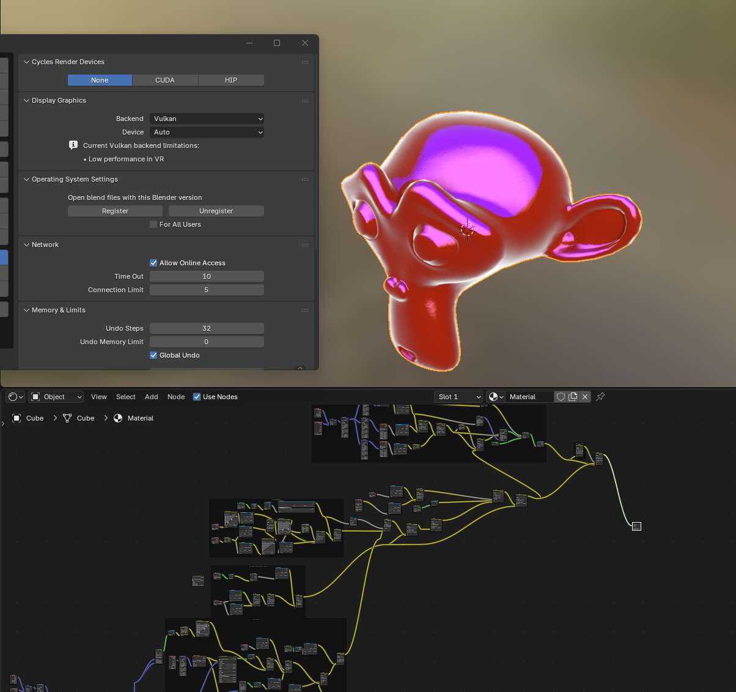
Task: Open the Device dropdown showing Auto
Action: point(207,132)
